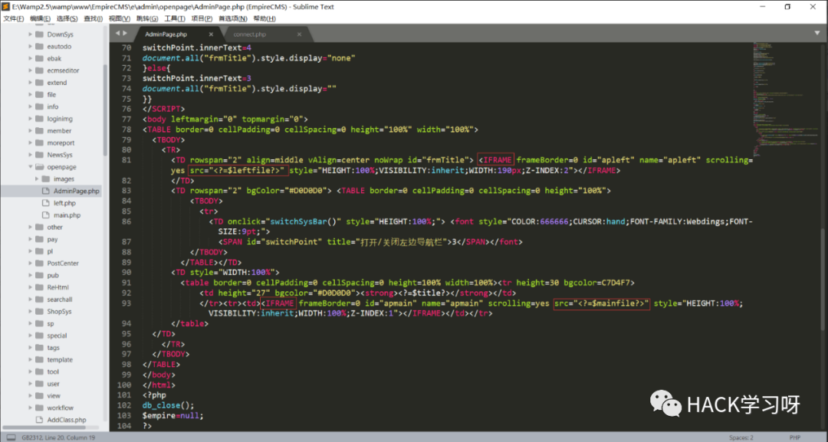Jump within file using the minimap

tap(784, 100)
